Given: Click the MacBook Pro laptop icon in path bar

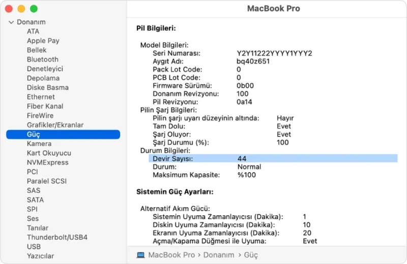Looking at the screenshot, I should click(x=141, y=255).
